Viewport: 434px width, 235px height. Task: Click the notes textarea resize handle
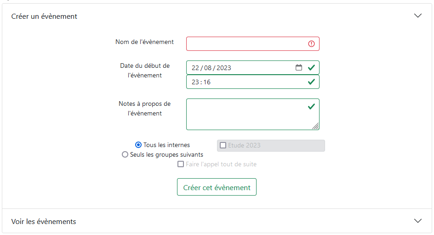coord(315,126)
